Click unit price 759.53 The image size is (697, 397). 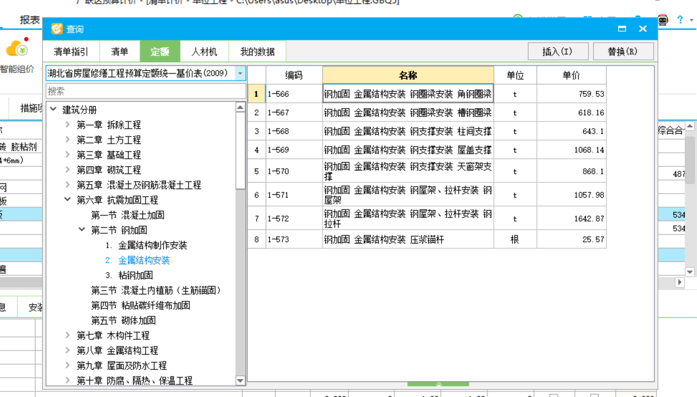coord(571,94)
